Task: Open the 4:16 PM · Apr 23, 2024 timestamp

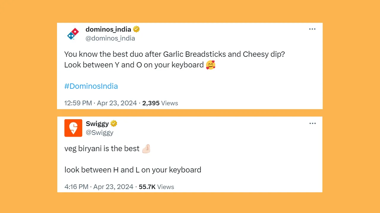Action: click(99, 187)
